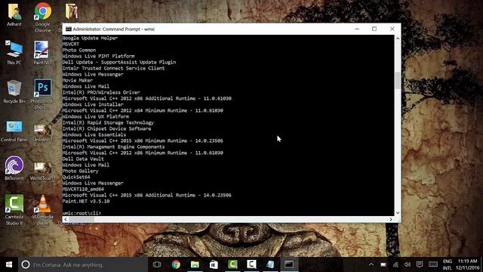The height and width of the screenshot is (272, 483).
Task: Click 'Intelr Trusted Connect Service Client' line
Action: [113, 68]
